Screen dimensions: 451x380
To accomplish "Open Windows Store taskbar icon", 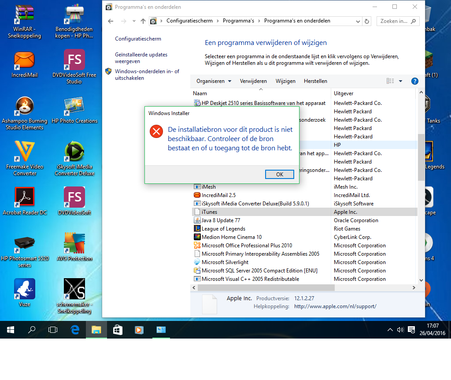I will click(118, 330).
